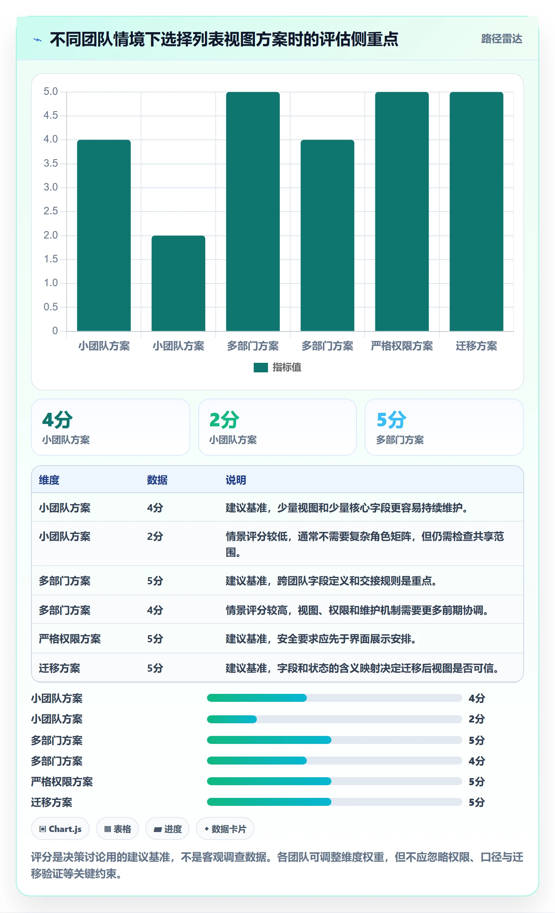Select the Chart.js tag
This screenshot has height=913, width=555.
click(x=60, y=829)
